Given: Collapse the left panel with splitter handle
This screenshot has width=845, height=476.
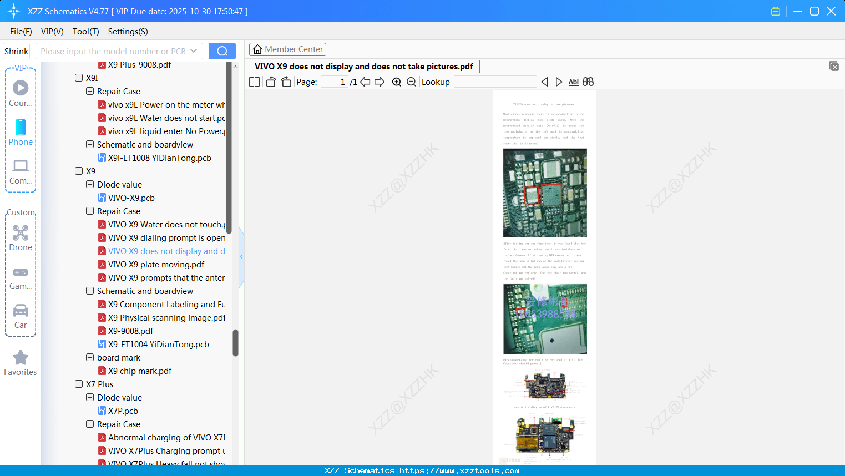Looking at the screenshot, I should point(241,256).
